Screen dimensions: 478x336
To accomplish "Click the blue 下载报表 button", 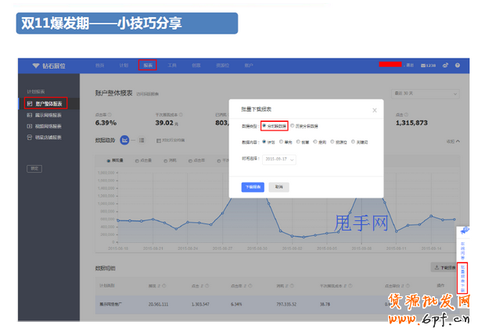I will pos(252,188).
